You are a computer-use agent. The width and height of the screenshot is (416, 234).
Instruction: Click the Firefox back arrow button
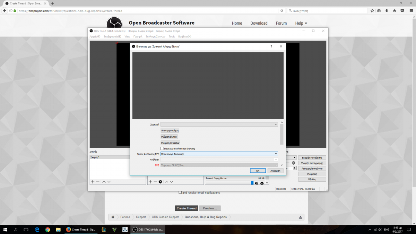(x=5, y=11)
